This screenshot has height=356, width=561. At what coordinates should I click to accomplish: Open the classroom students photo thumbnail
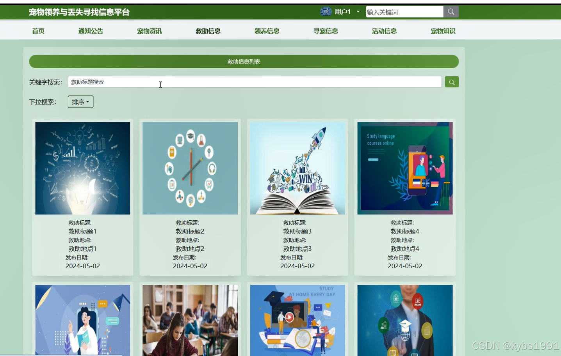(x=190, y=320)
